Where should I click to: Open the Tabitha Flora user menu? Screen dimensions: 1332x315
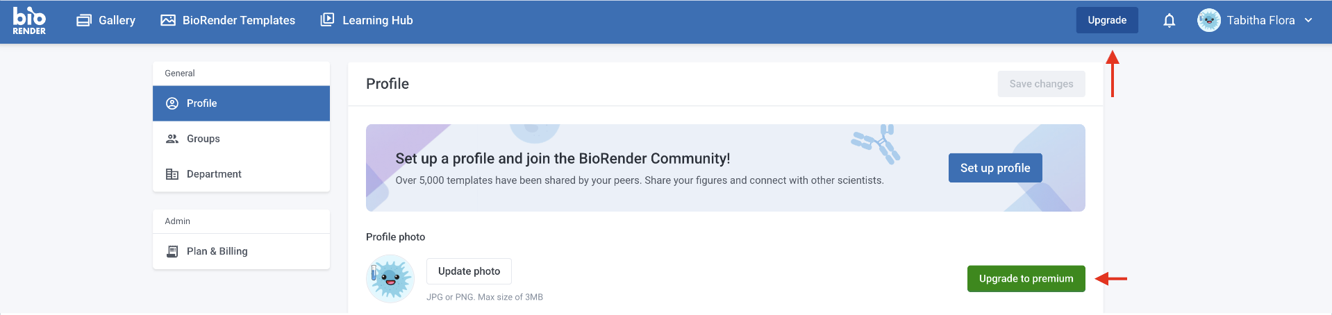tap(1260, 20)
